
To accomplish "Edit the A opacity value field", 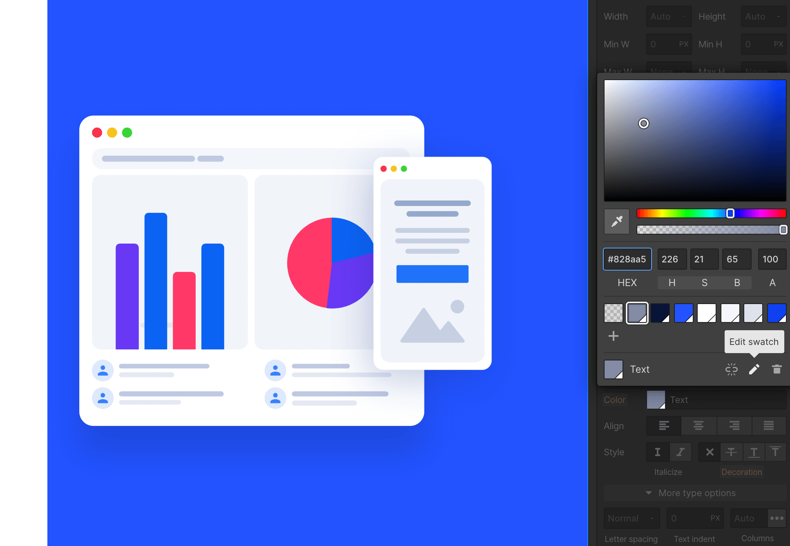I will (771, 259).
